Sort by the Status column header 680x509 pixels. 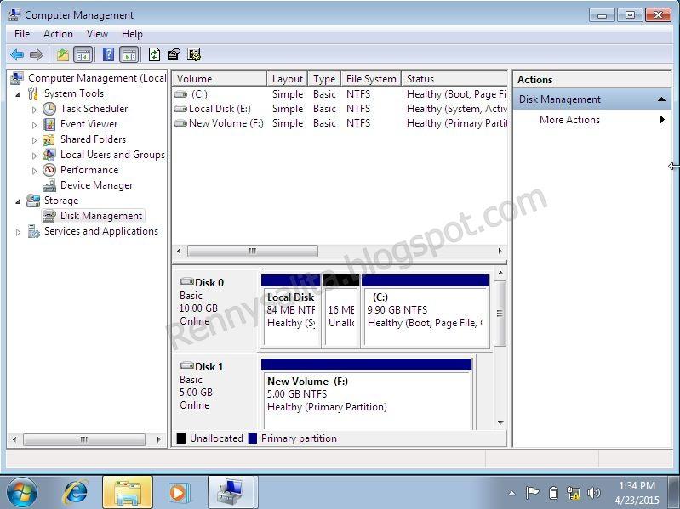454,79
